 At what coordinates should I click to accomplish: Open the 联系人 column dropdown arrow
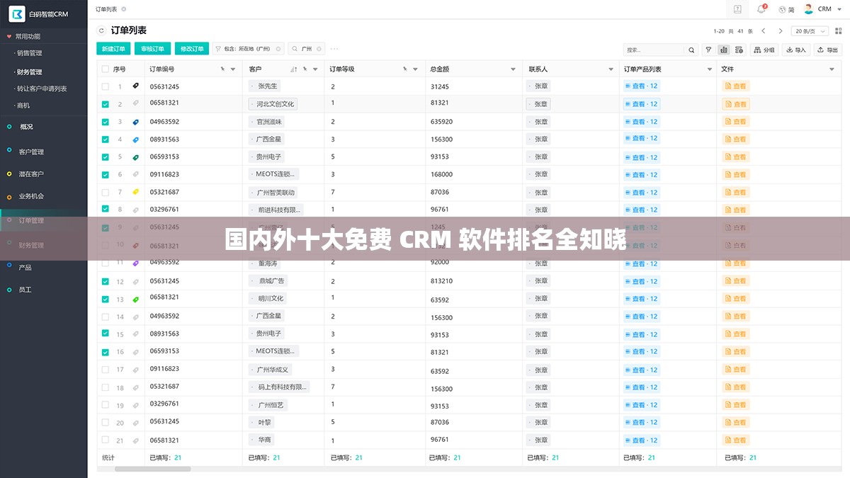611,69
